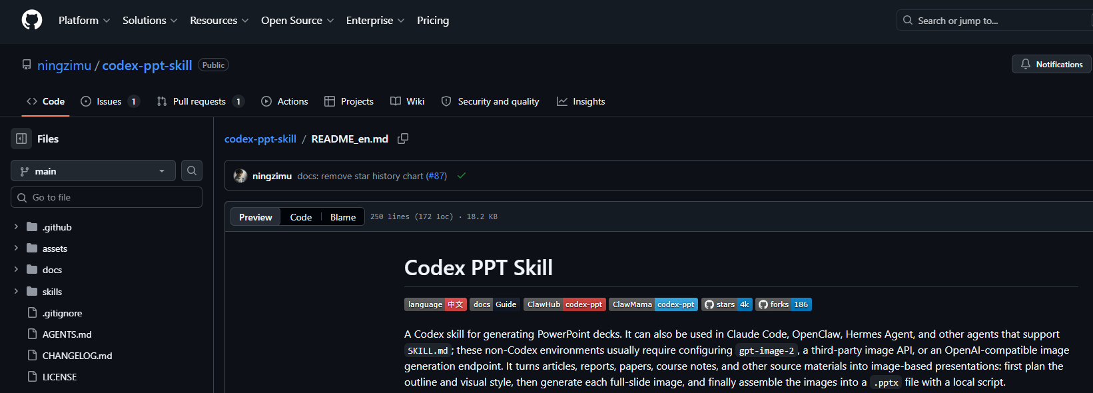This screenshot has width=1093, height=393.
Task: Open the ningzimu owner profile link
Action: pos(64,65)
